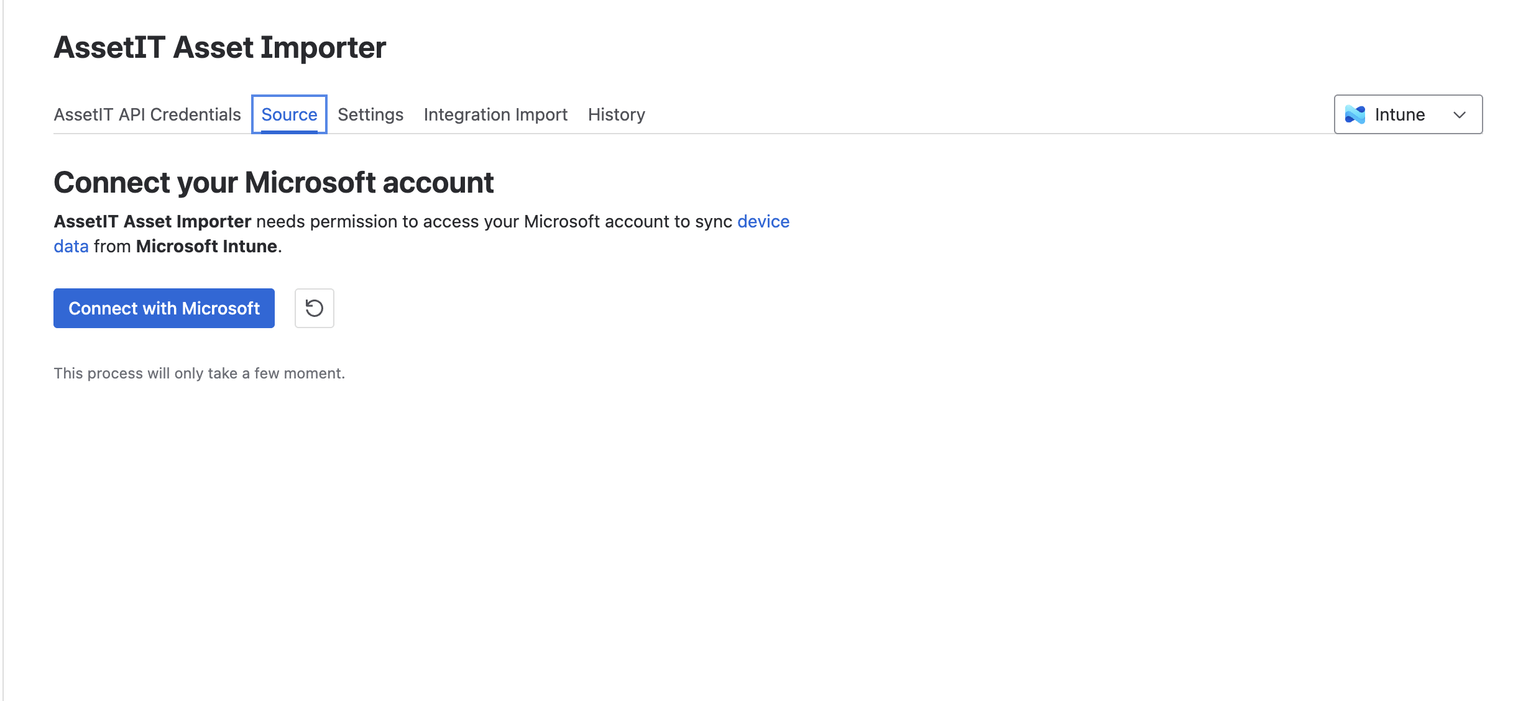1518x701 pixels.
Task: Open the AssetIT API Credentials tab
Action: (x=147, y=114)
